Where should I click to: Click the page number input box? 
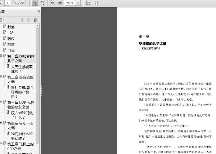[7, 3]
